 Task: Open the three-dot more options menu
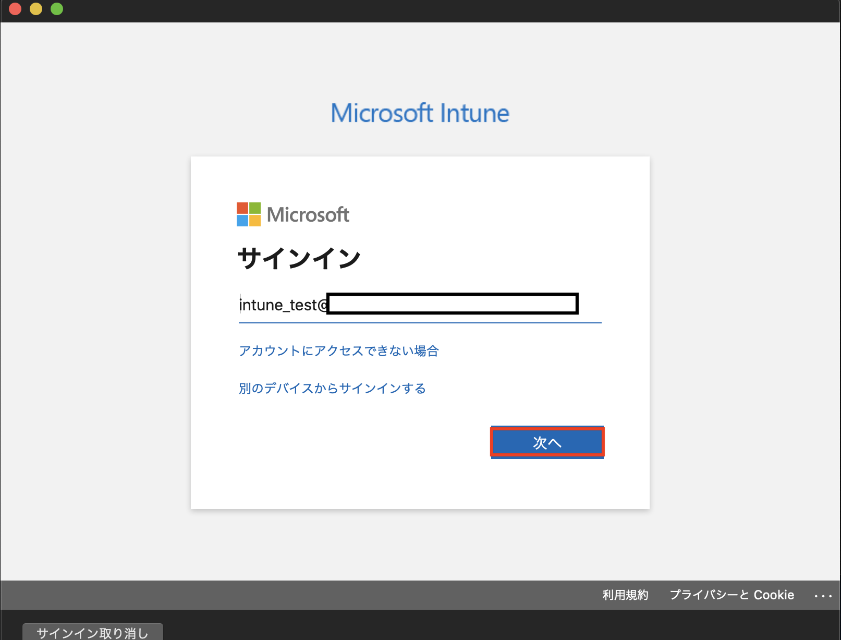point(823,596)
